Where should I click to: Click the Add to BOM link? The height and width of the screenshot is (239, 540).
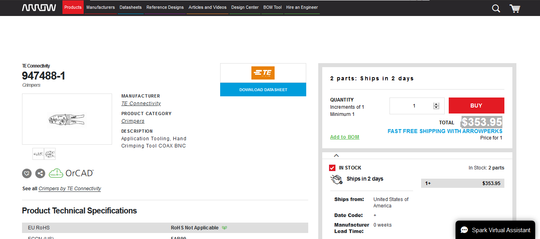point(344,137)
